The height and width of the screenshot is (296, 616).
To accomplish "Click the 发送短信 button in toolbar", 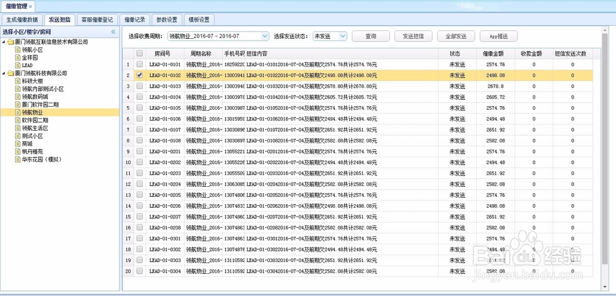I will pyautogui.click(x=413, y=36).
